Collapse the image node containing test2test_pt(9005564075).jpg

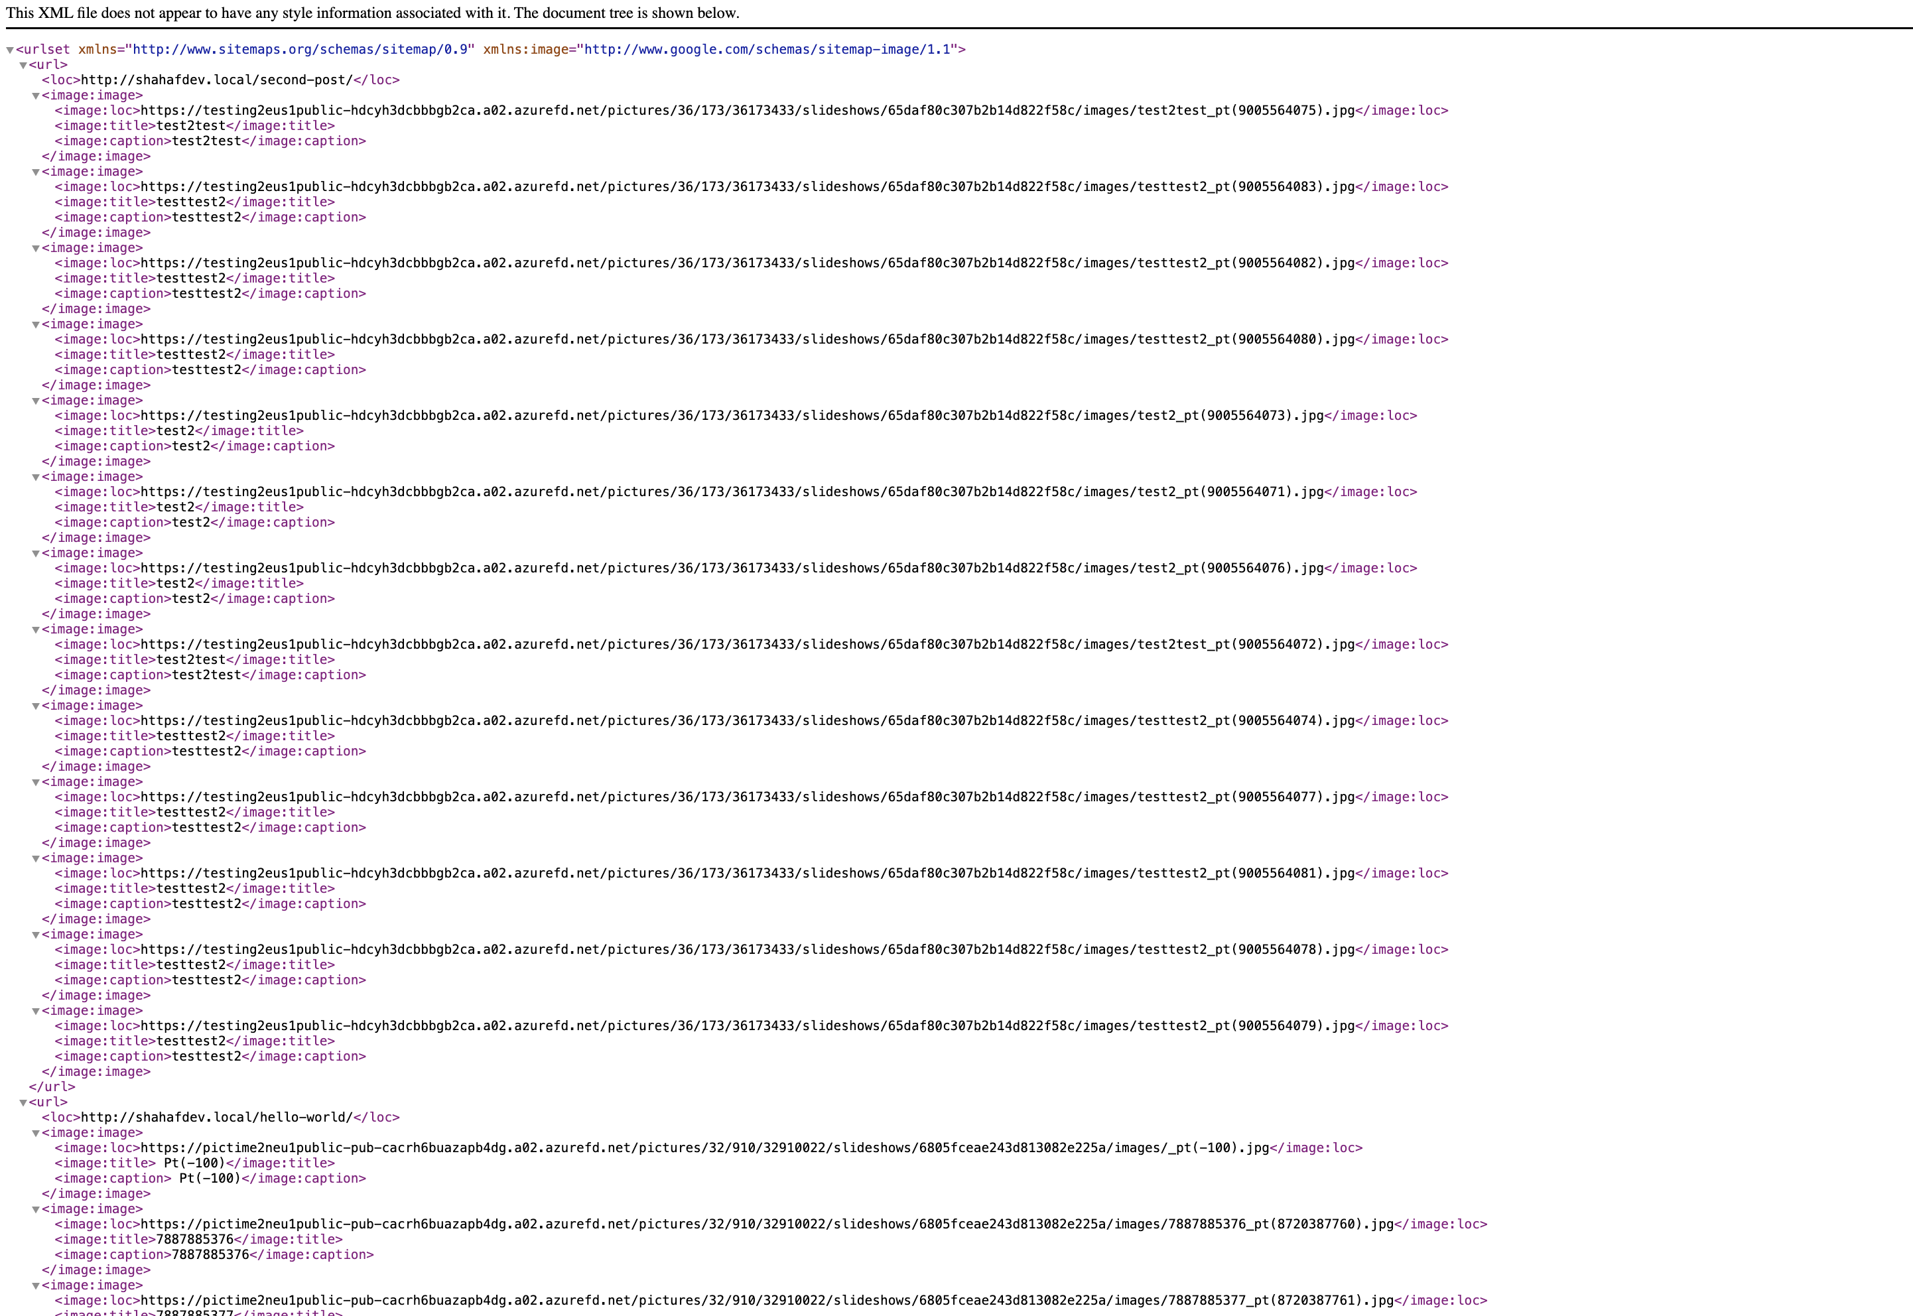coord(35,96)
